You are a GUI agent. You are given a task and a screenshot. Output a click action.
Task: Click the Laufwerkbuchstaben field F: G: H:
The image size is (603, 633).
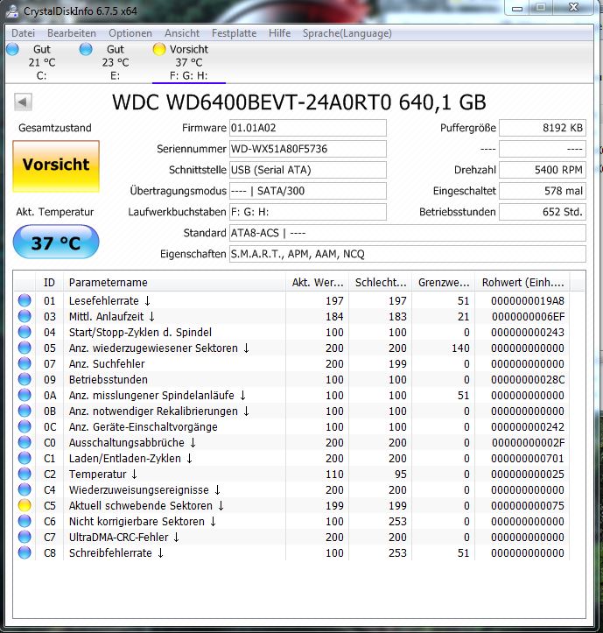point(307,212)
